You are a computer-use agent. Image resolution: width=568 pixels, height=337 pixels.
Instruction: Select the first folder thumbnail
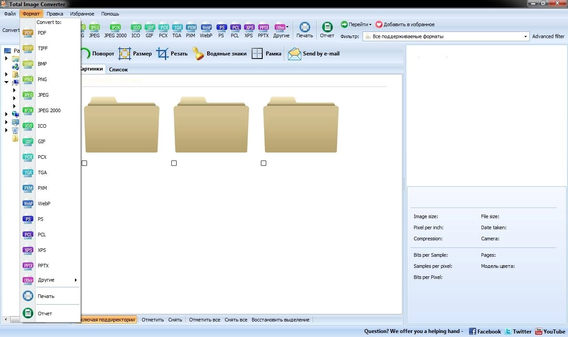click(121, 125)
